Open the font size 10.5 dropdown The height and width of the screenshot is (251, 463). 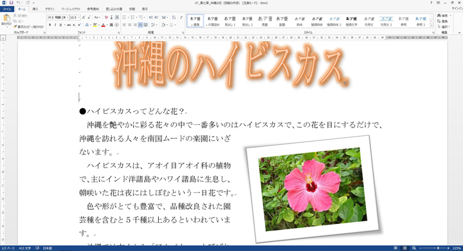75,17
